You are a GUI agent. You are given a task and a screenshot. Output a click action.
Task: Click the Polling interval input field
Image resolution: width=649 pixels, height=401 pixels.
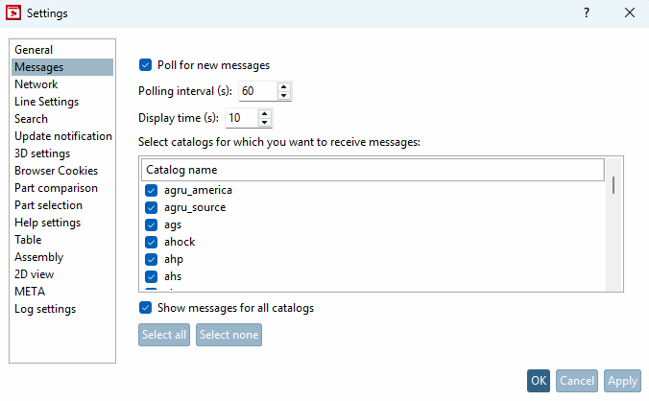point(256,91)
